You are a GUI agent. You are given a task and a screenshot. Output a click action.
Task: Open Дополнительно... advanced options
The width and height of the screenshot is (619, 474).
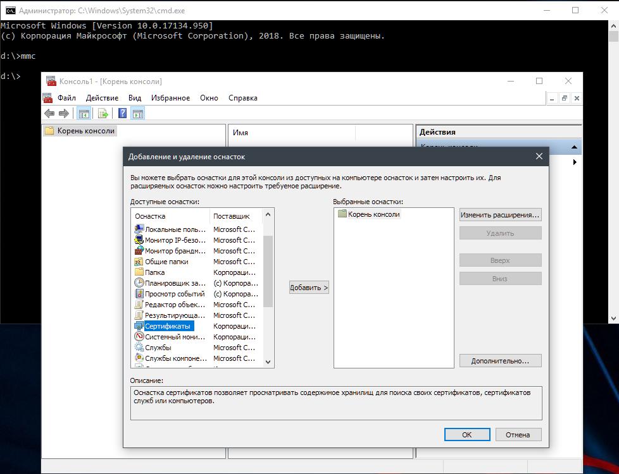500,361
